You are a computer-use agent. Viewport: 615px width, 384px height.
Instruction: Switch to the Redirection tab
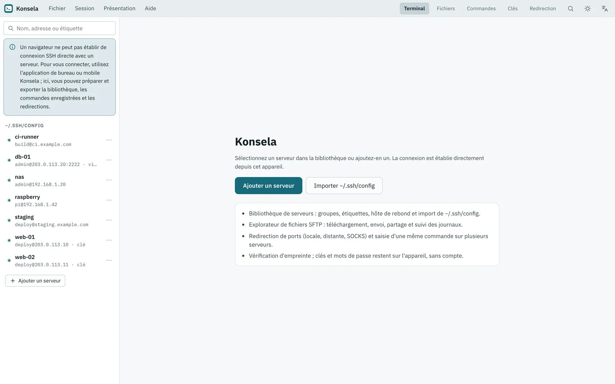click(x=543, y=9)
